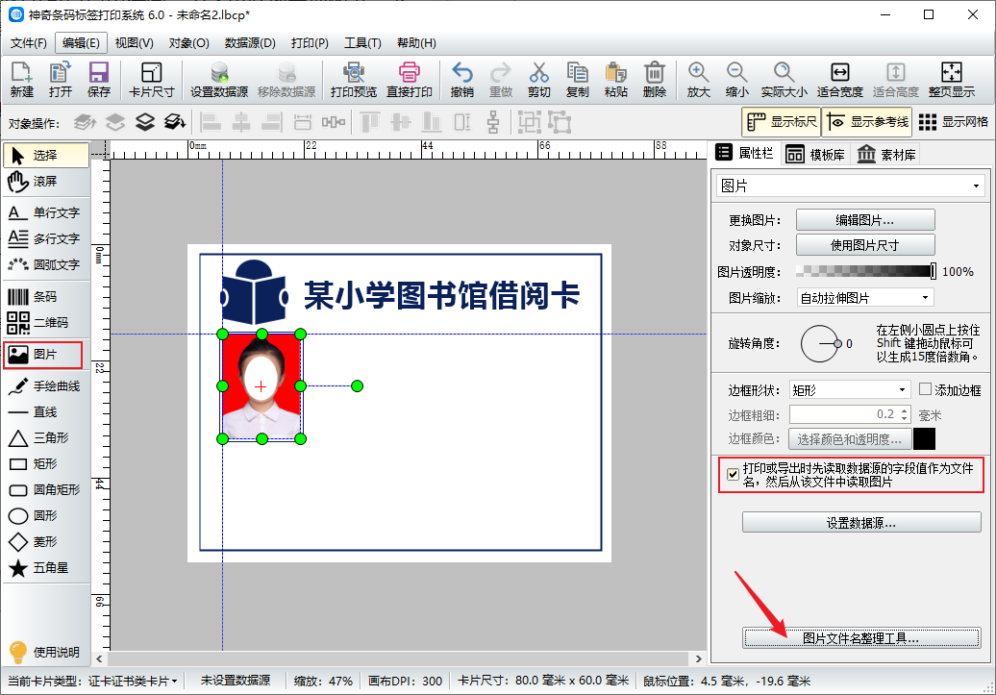
Task: Toggle 显示标尺 ruler display
Action: pyautogui.click(x=780, y=122)
